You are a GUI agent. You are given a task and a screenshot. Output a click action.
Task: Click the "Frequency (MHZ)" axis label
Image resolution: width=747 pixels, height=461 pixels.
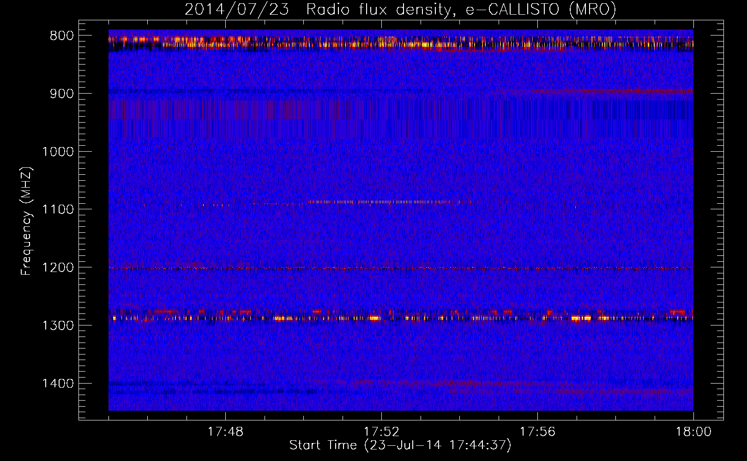(x=26, y=221)
